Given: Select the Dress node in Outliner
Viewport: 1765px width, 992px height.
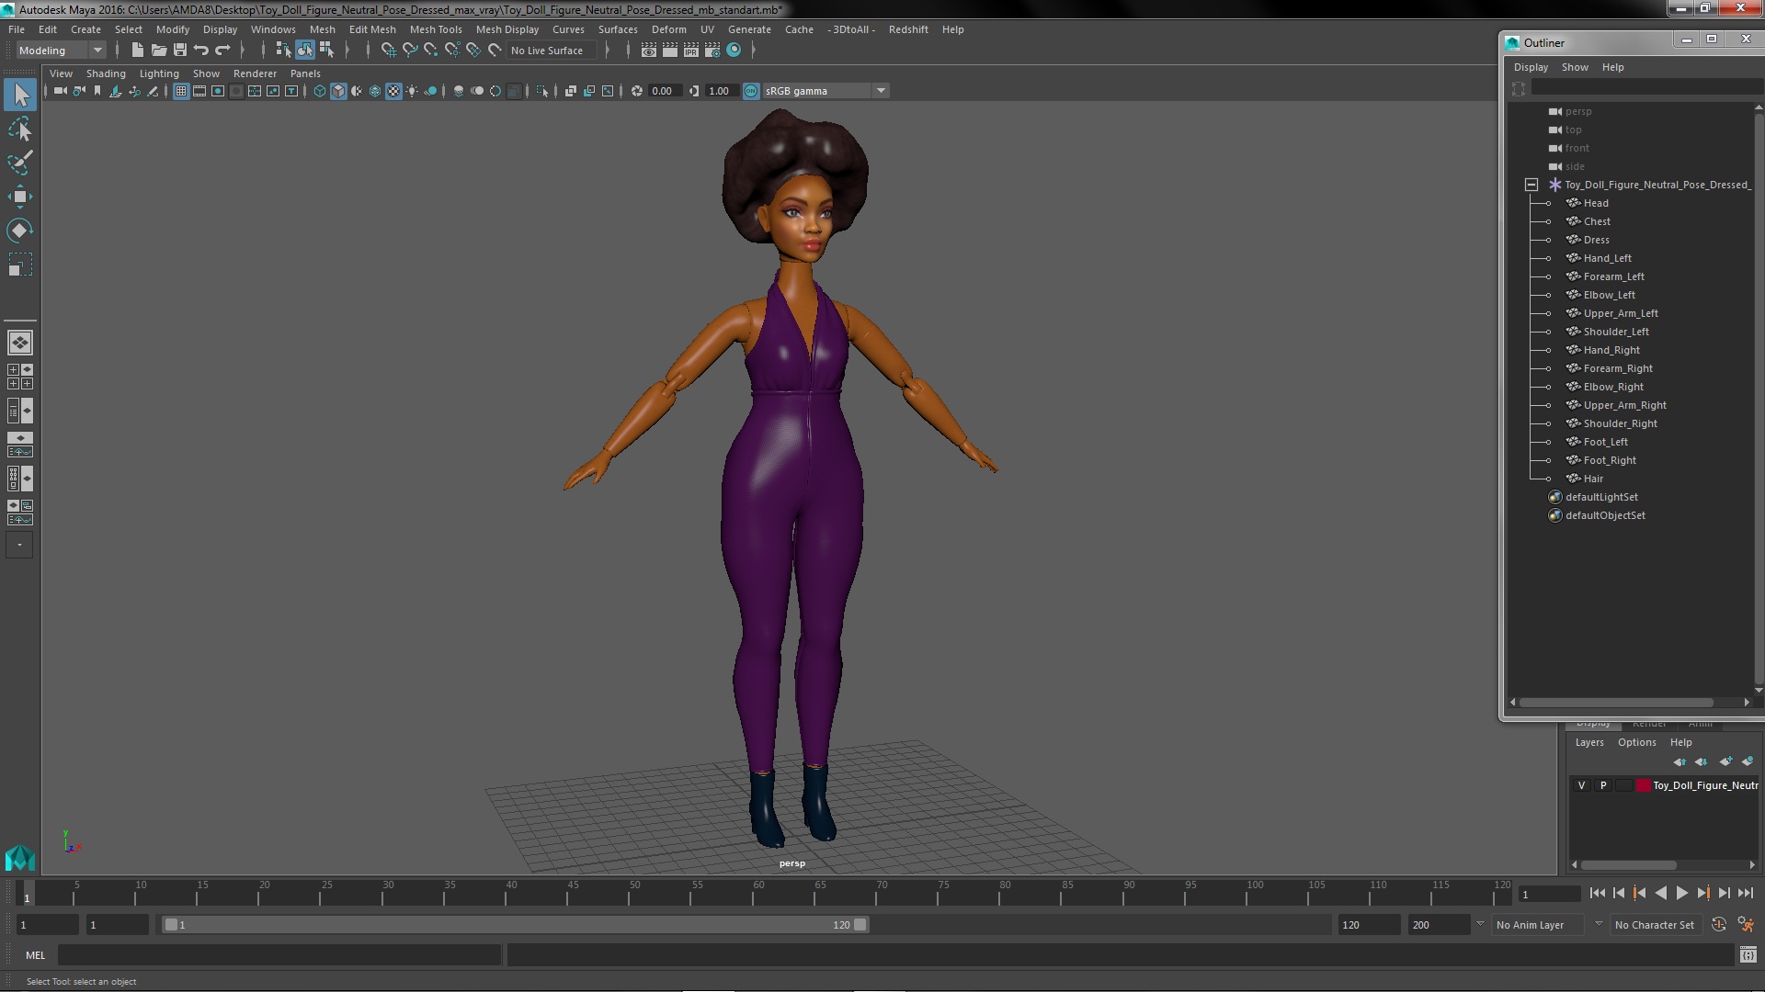Looking at the screenshot, I should tap(1596, 240).
